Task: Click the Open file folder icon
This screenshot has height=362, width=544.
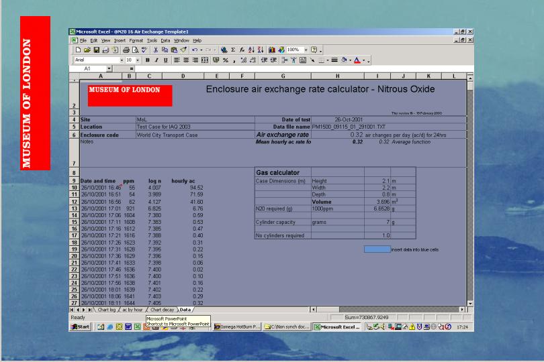Action: pyautogui.click(x=87, y=50)
